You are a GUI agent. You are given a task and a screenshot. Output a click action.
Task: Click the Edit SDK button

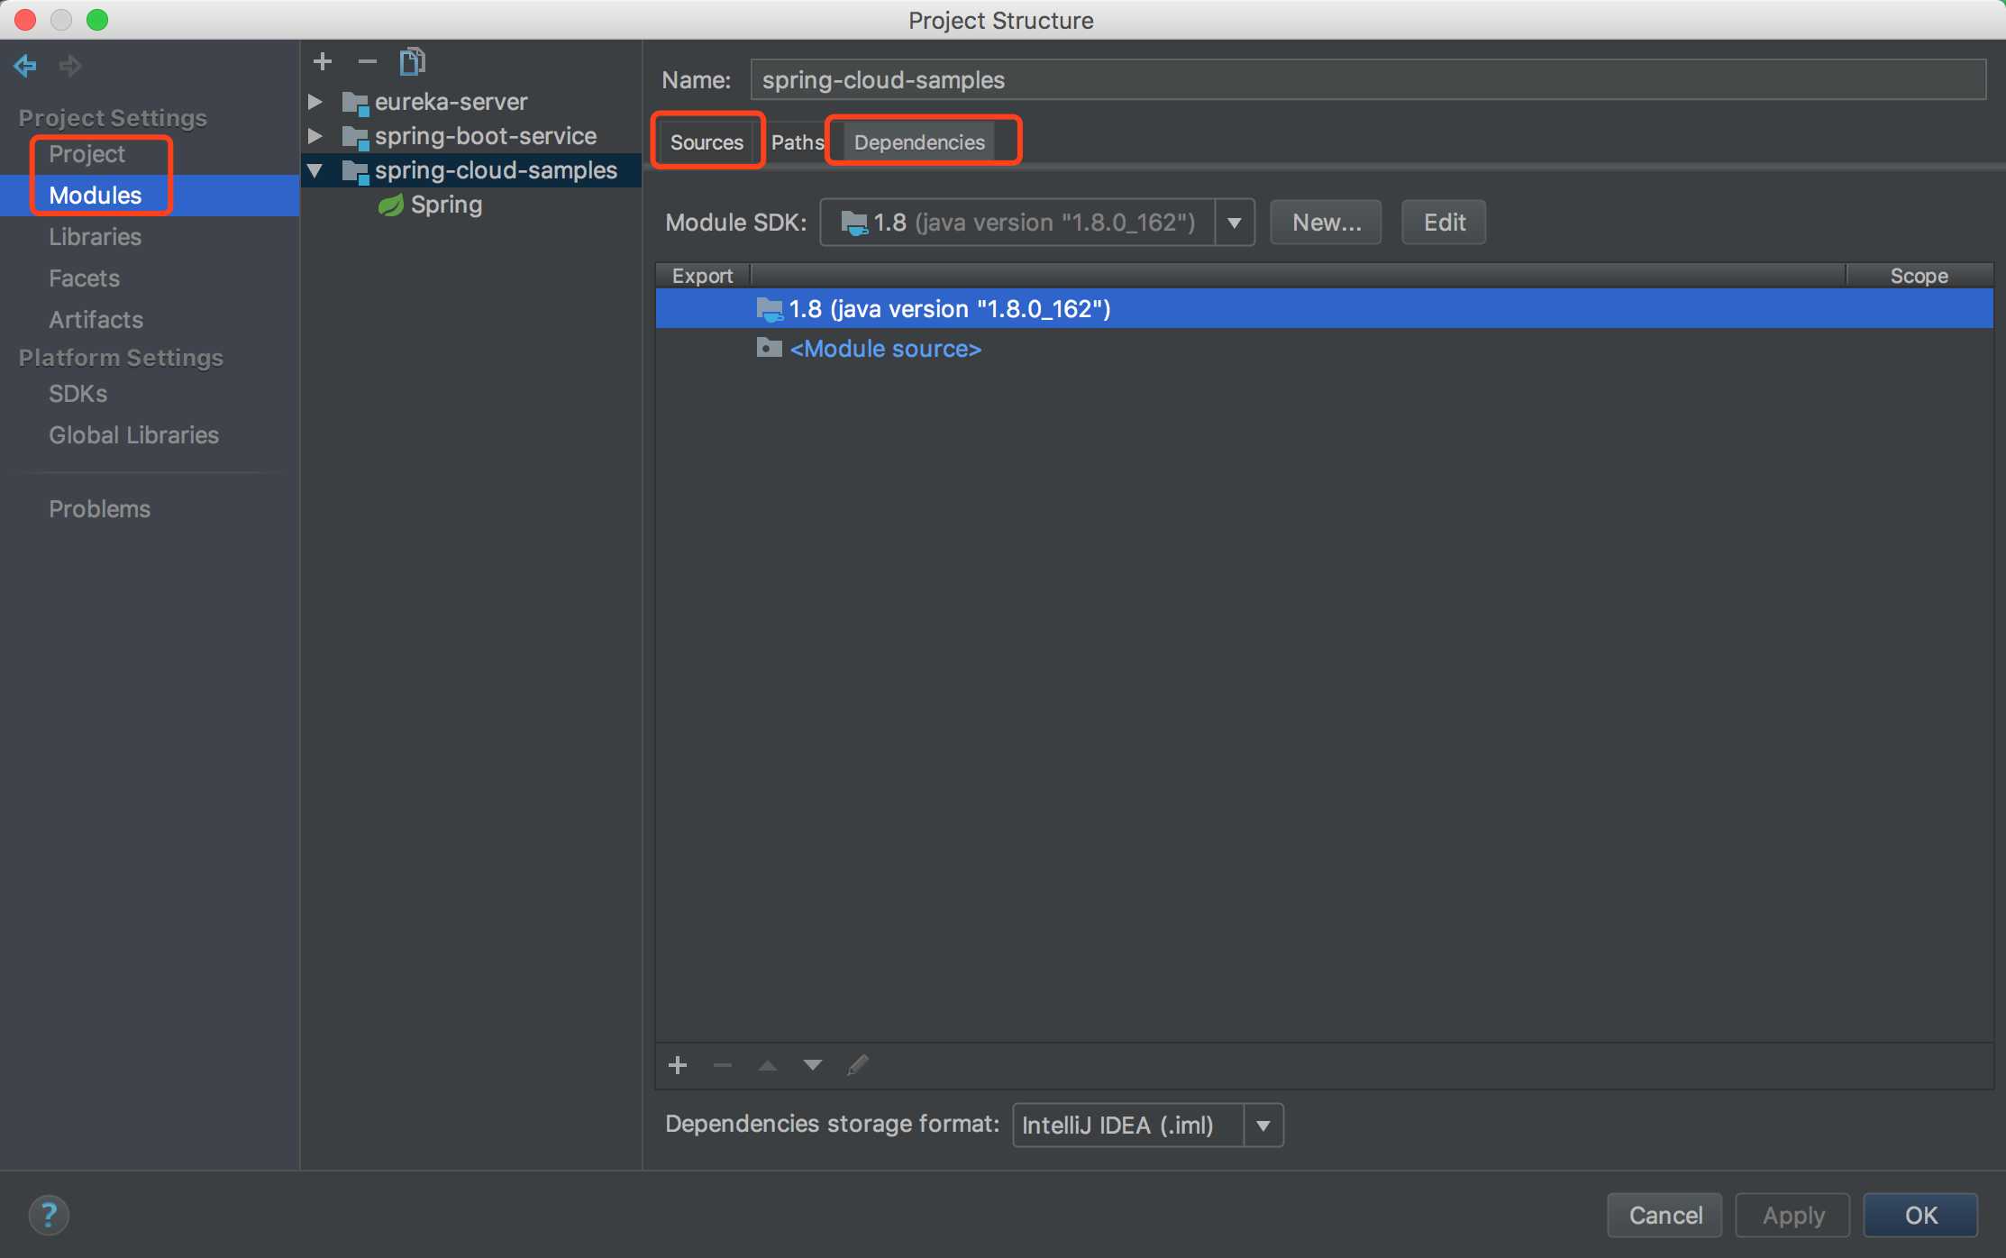[x=1444, y=223]
